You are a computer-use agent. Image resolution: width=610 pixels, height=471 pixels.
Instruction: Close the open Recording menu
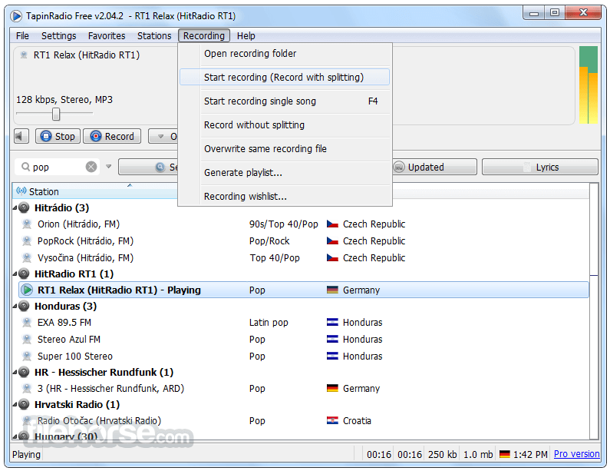pyautogui.click(x=204, y=36)
